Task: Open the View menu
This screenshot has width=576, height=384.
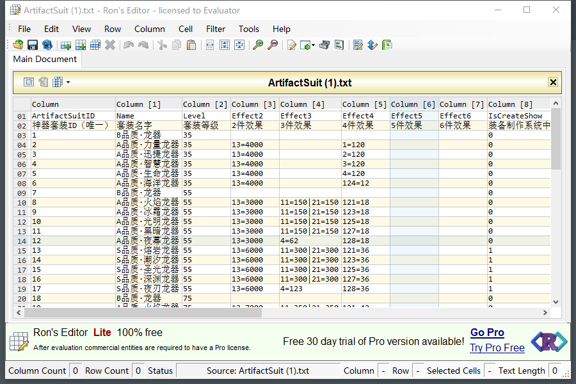Action: tap(81, 29)
